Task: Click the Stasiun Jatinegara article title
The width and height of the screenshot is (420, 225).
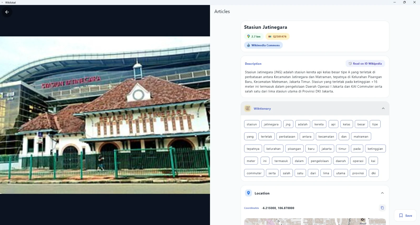Action: [266, 27]
